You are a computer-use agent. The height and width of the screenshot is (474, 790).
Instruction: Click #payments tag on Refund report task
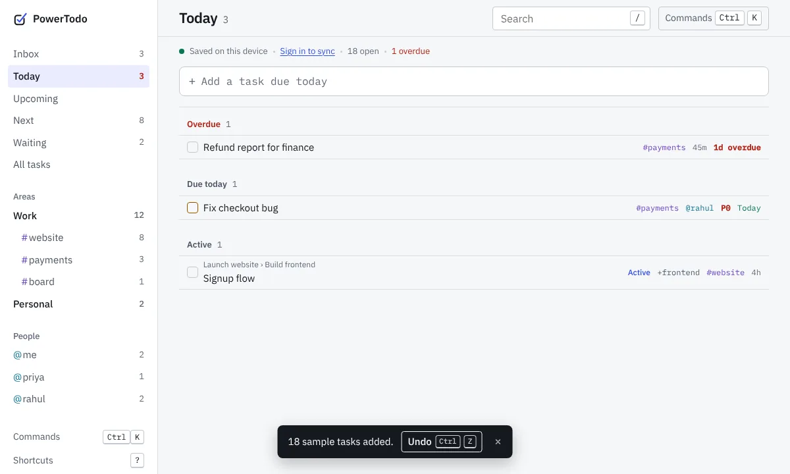664,147
